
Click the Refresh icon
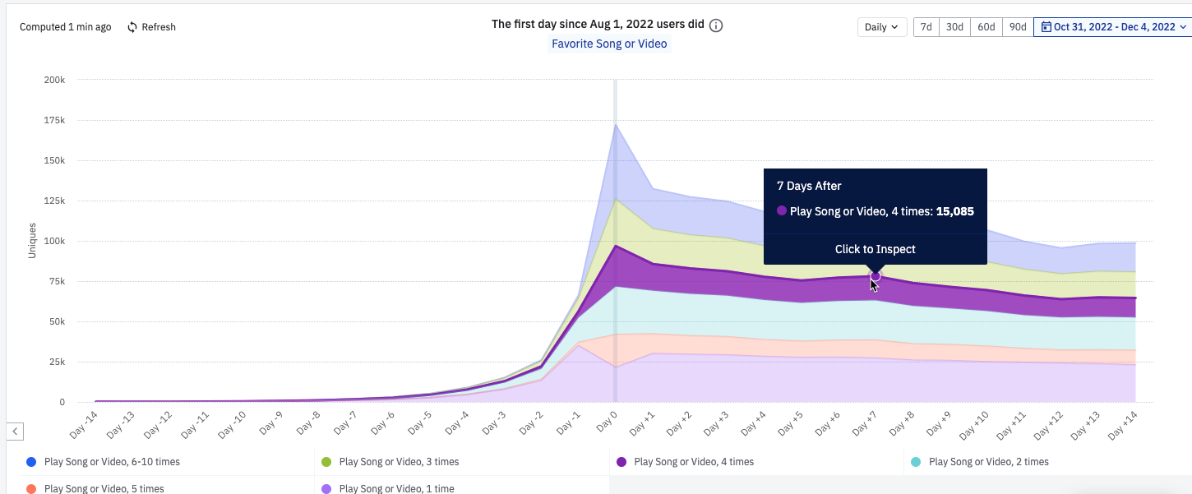pyautogui.click(x=132, y=27)
